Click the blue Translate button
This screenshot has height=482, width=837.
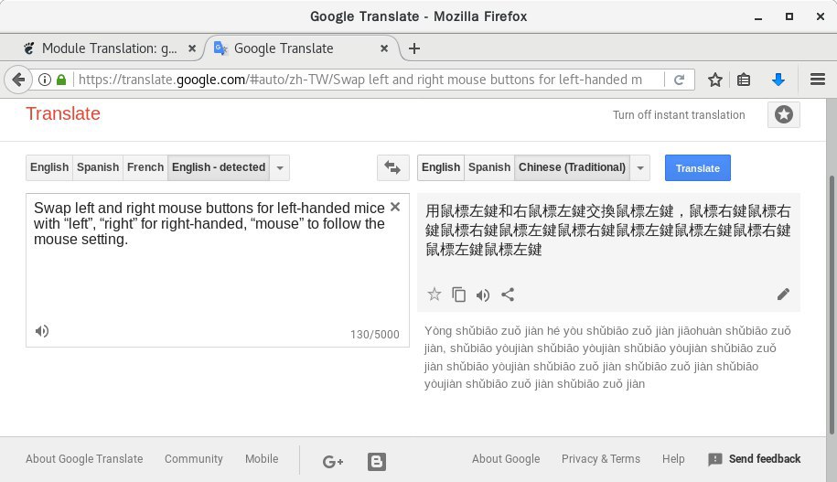point(698,168)
